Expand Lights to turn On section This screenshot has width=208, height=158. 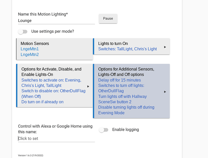point(131,46)
